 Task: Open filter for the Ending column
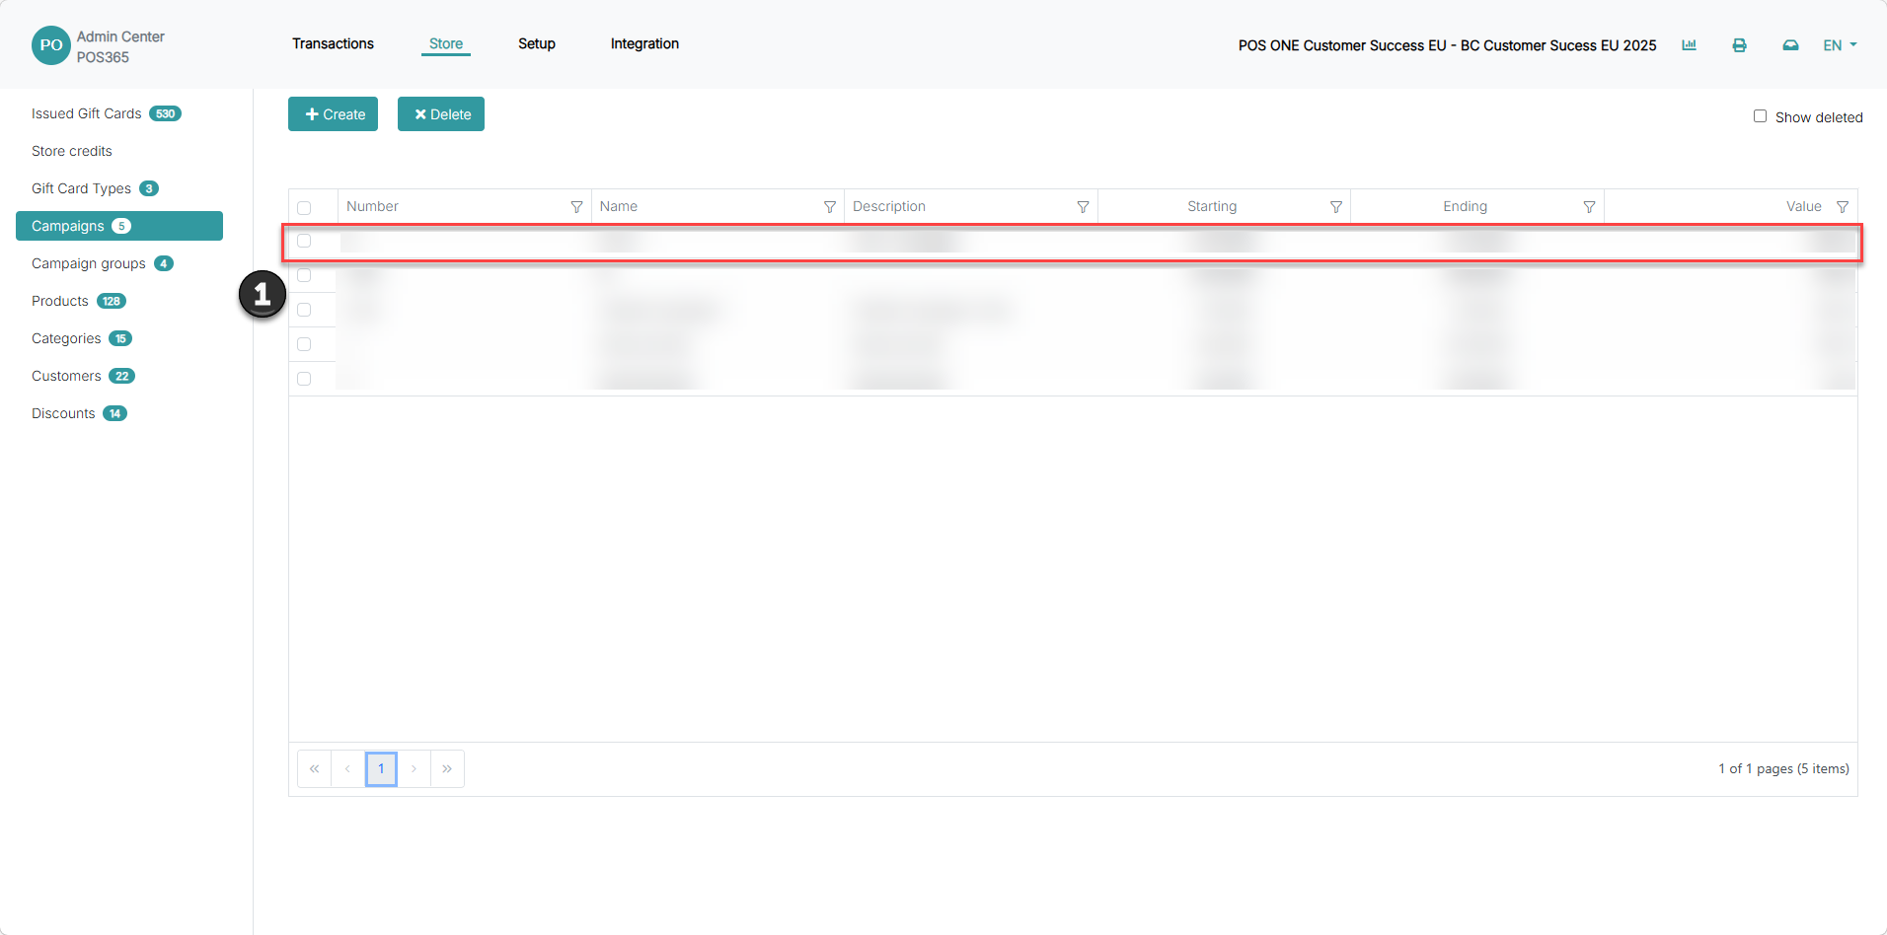coord(1589,207)
